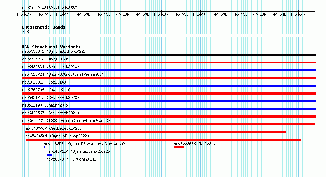Select the small blue nsv5407150 bar

click(x=49, y=155)
